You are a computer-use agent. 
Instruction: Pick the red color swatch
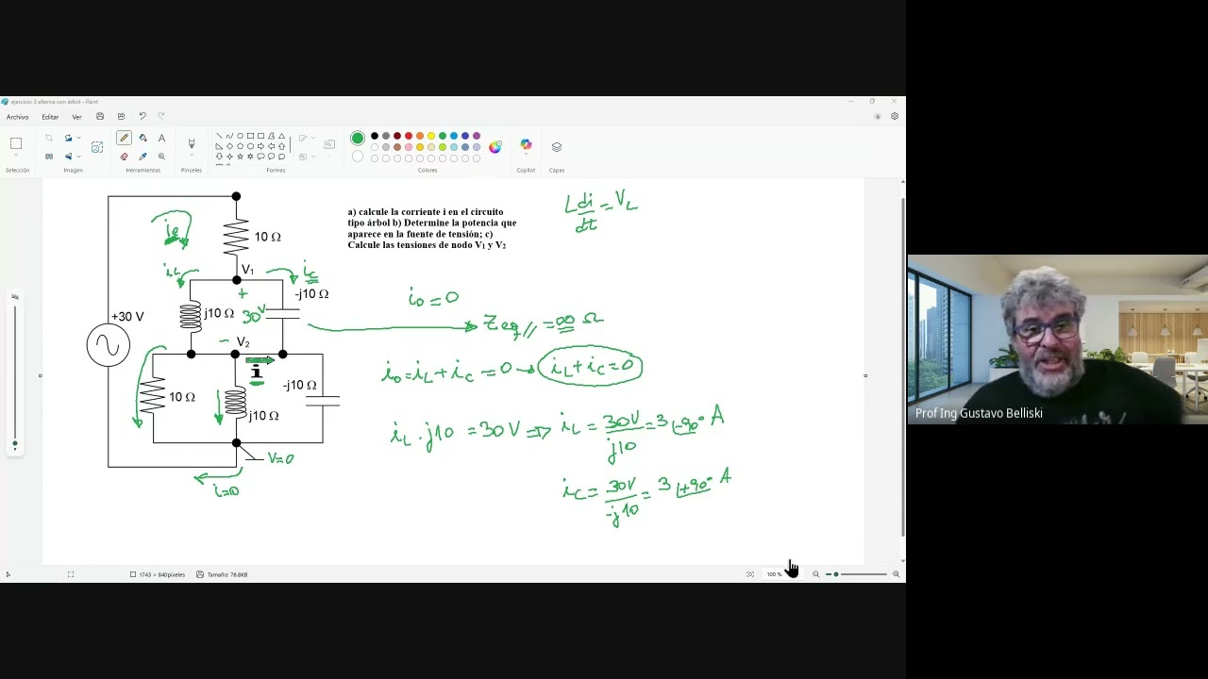click(x=409, y=136)
